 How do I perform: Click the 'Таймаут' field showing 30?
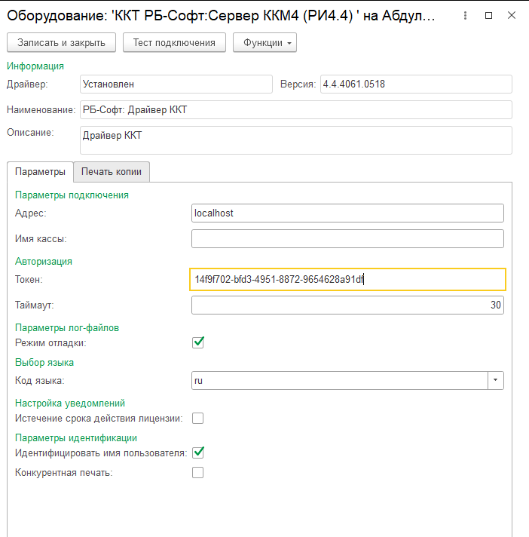347,305
